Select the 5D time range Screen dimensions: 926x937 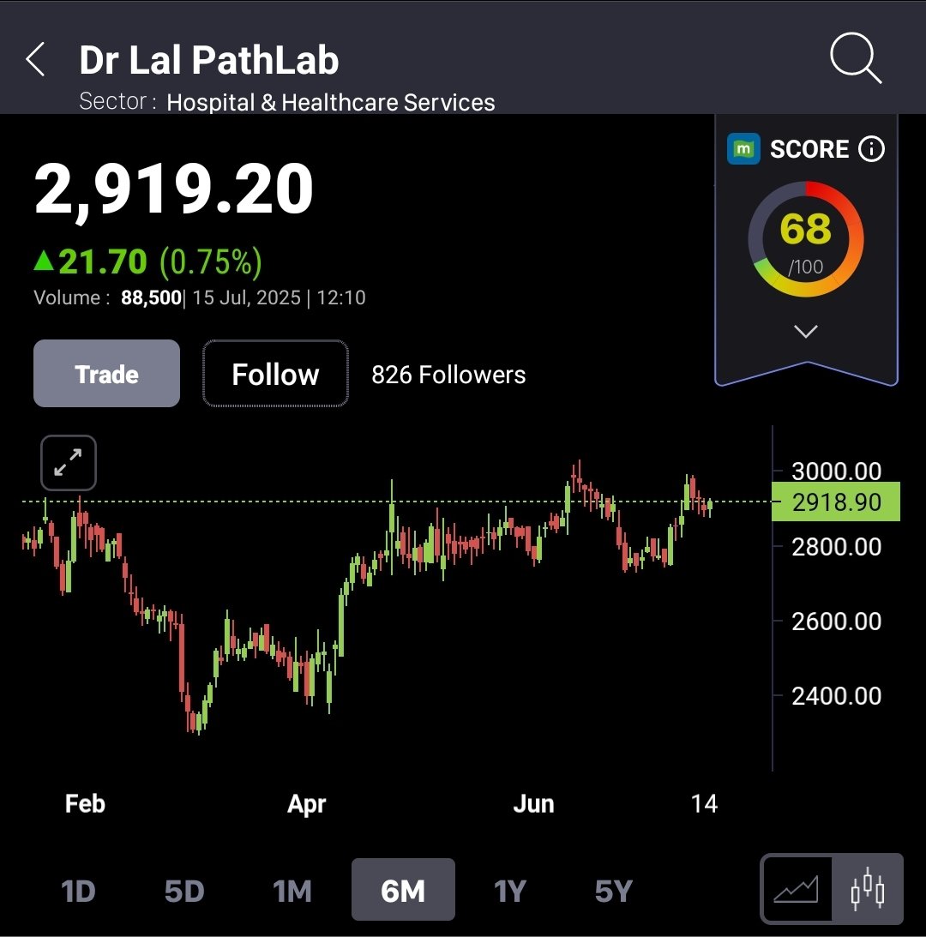[x=184, y=891]
